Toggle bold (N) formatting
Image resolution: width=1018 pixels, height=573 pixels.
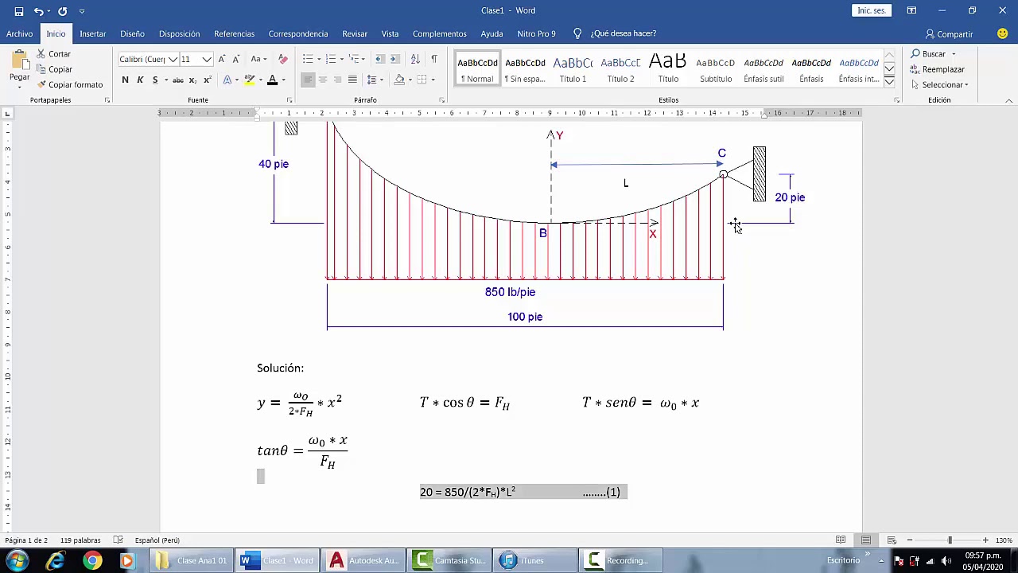[125, 80]
